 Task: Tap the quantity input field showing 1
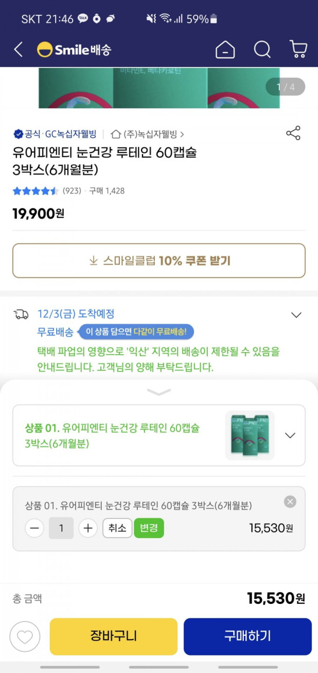click(61, 528)
